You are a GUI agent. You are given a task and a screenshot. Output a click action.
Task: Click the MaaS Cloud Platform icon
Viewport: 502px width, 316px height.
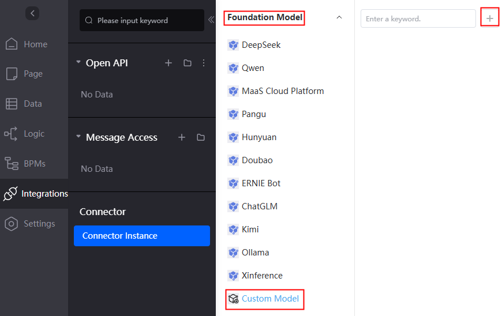(233, 91)
